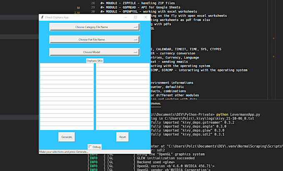The width and height of the screenshot is (283, 171).
Task: Click the M git marker beside line 29
Action: [x=78, y=8]
